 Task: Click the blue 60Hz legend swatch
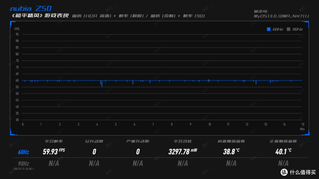click(x=268, y=29)
